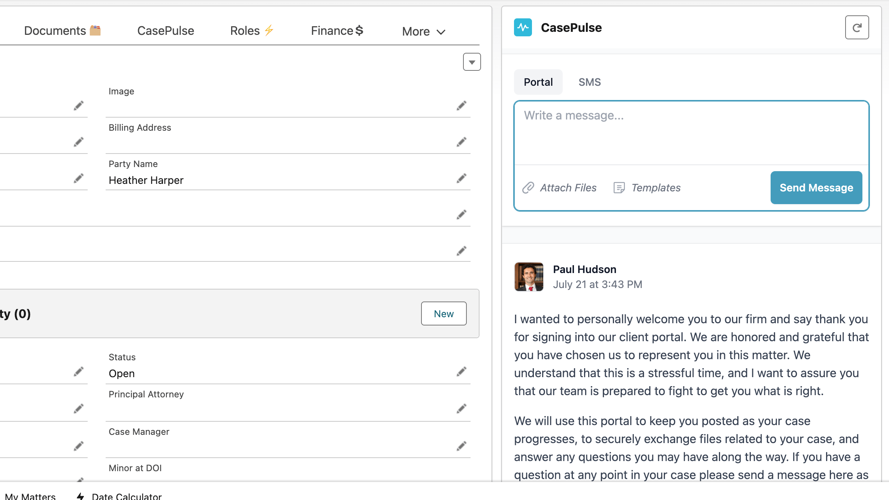Open the dropdown arrow above the Image field
This screenshot has width=889, height=500.
coord(472,62)
